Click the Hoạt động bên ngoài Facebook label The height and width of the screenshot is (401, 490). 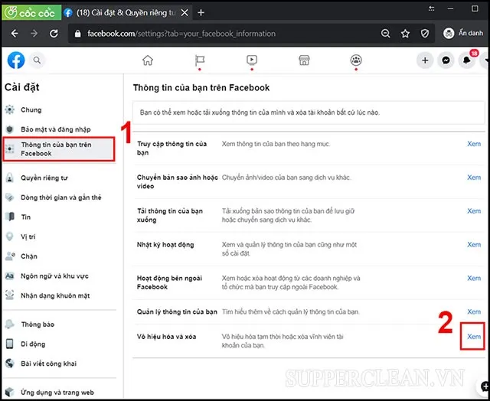pyautogui.click(x=170, y=282)
